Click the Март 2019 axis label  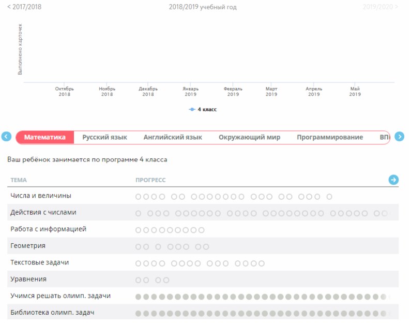271,92
